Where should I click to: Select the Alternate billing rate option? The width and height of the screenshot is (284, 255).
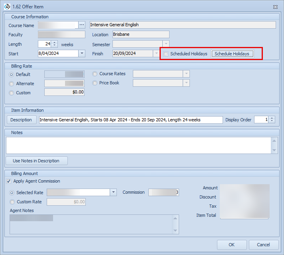pyautogui.click(x=11, y=84)
